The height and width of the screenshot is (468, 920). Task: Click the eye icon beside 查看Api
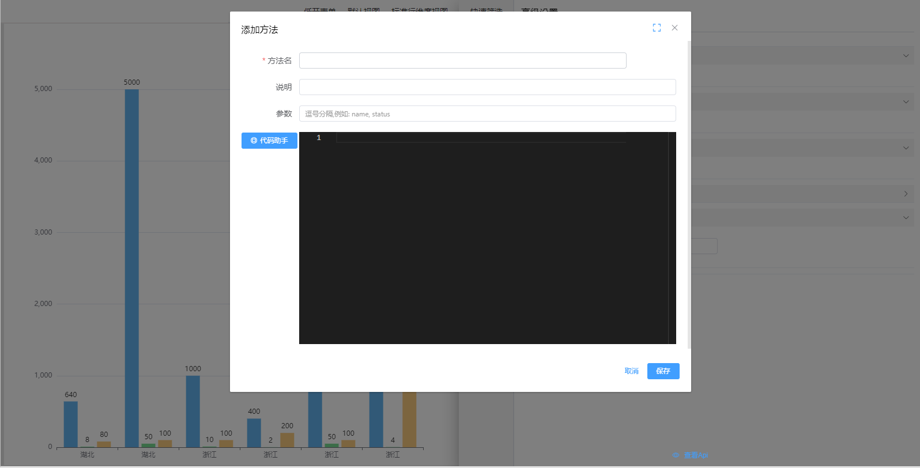click(x=676, y=455)
